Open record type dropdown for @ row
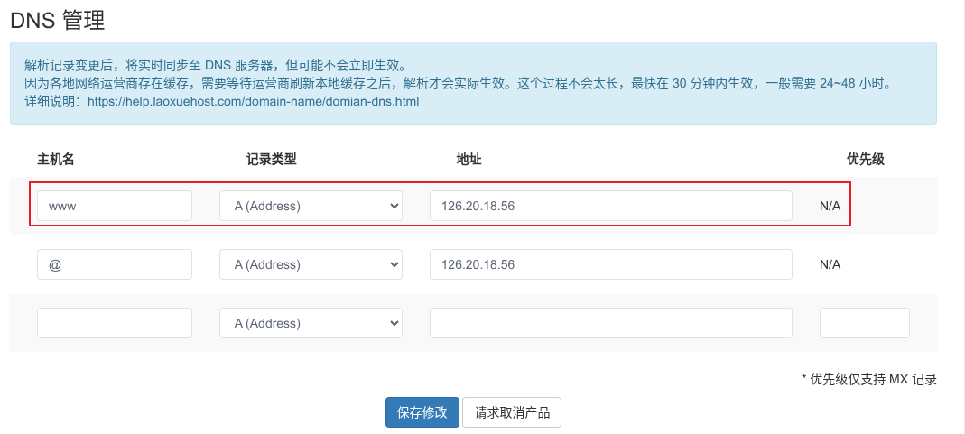The height and width of the screenshot is (434, 965). click(311, 264)
